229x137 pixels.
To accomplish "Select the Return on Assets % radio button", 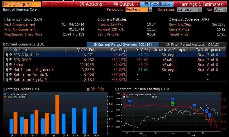I will (11, 74).
